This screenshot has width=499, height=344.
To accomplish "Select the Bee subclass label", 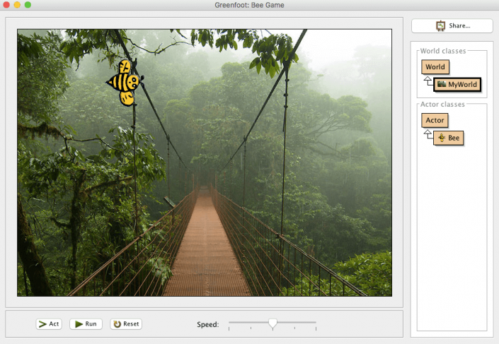I will pos(454,138).
